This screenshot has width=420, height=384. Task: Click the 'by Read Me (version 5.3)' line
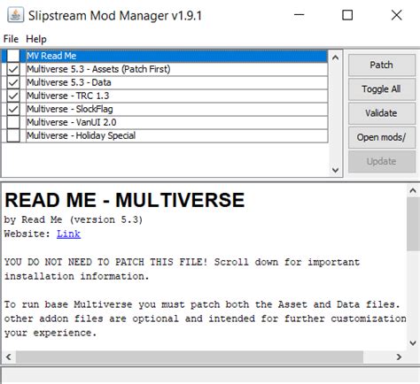74,219
